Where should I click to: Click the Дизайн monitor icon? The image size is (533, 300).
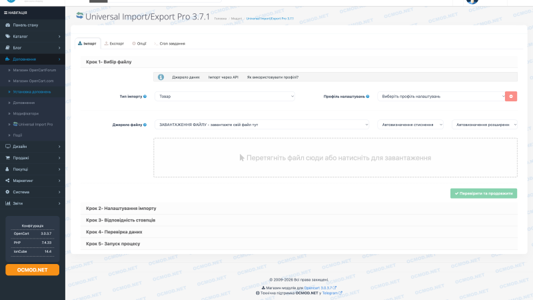[x=7, y=146]
